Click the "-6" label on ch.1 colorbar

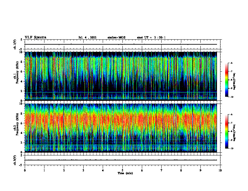click(231, 63)
